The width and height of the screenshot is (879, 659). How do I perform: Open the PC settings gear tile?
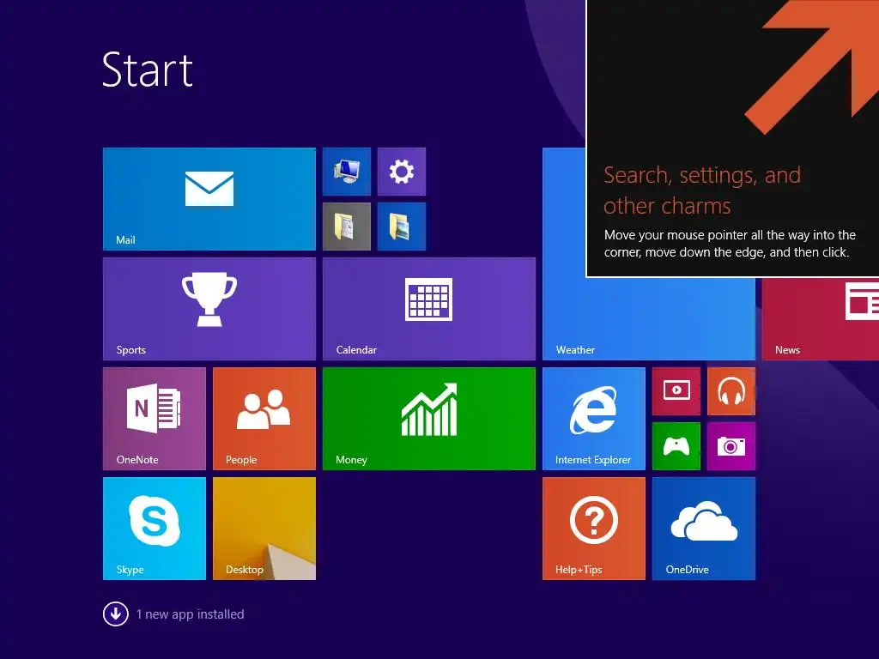pyautogui.click(x=402, y=172)
